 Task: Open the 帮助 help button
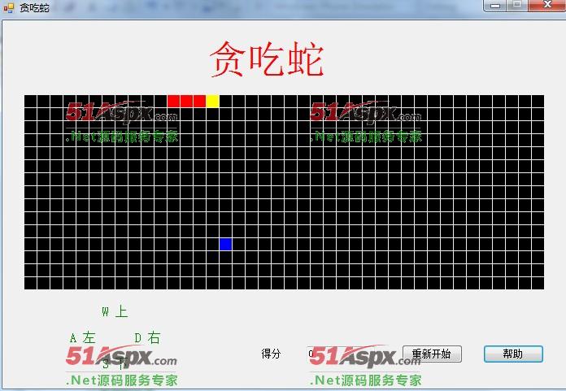pos(513,354)
